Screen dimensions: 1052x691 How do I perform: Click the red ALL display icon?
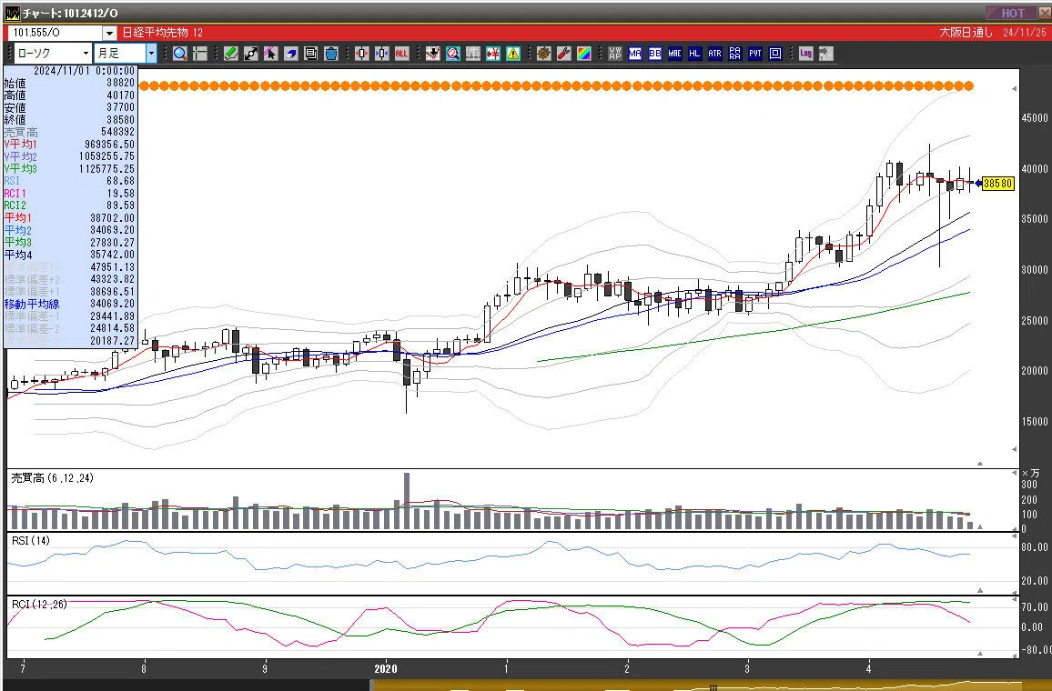click(x=401, y=54)
